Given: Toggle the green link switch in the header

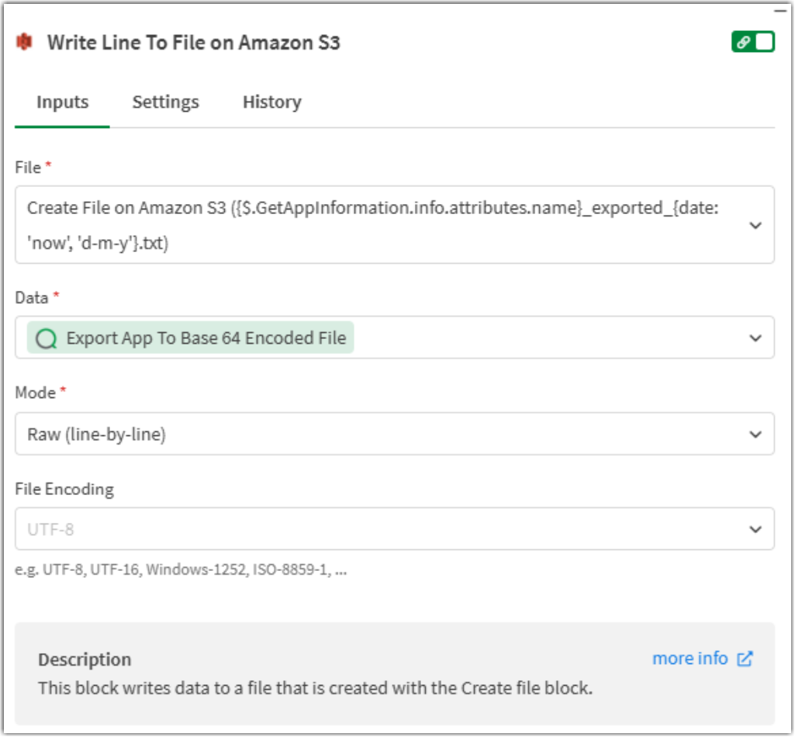Looking at the screenshot, I should tap(752, 43).
